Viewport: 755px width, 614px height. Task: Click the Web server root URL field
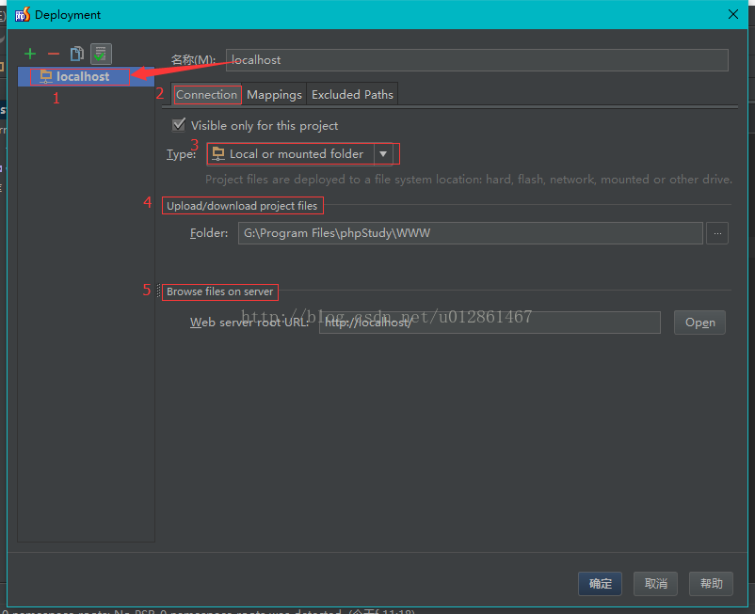pos(490,323)
